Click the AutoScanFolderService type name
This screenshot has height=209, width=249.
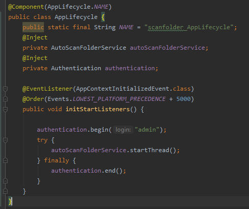(88, 48)
